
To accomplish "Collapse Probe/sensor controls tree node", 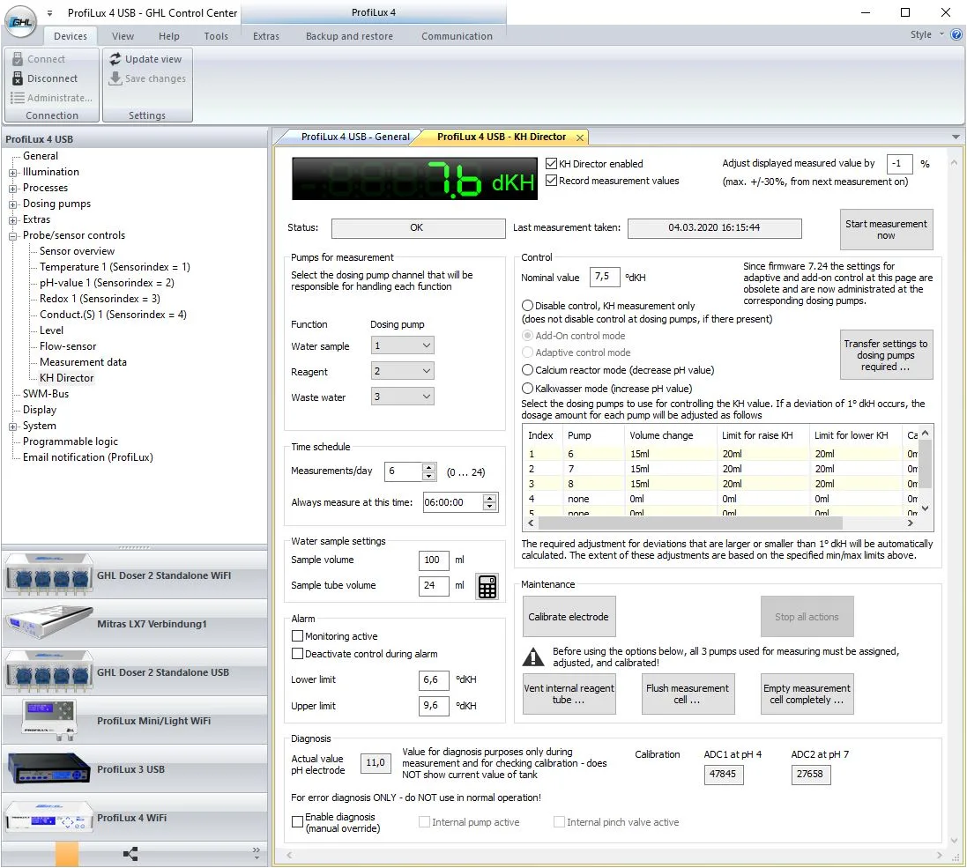I will tap(12, 236).
